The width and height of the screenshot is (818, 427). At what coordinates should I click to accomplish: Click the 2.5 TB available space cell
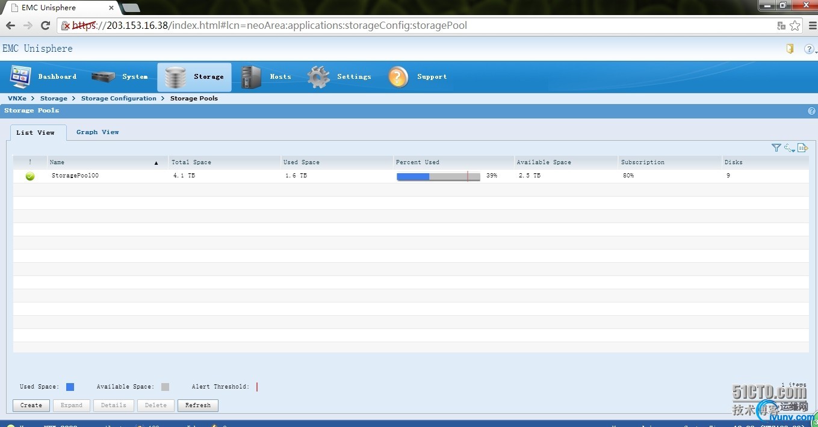pos(530,176)
